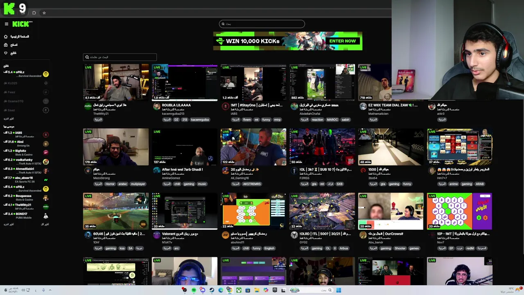Select the AKSTREMRS tag
The image size is (524, 295).
pyautogui.click(x=252, y=184)
